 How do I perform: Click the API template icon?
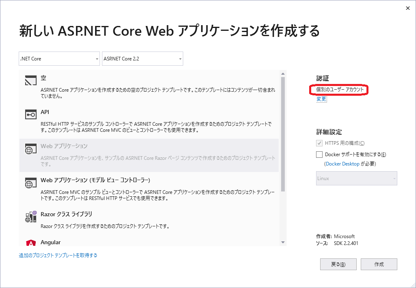tap(31, 114)
